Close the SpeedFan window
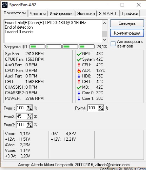Viewport: 146px width, 170px height. click(x=139, y=5)
